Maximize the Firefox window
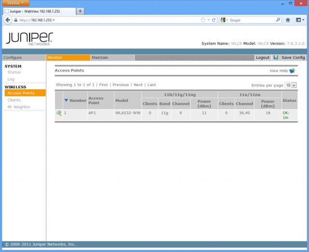 tap(291, 3)
